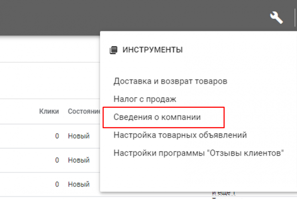The width and height of the screenshot is (297, 199).
Task: Click the clicks value 0 in second row
Action: [x=57, y=160]
